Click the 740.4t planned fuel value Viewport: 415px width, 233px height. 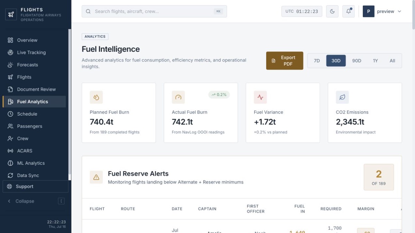[102, 122]
